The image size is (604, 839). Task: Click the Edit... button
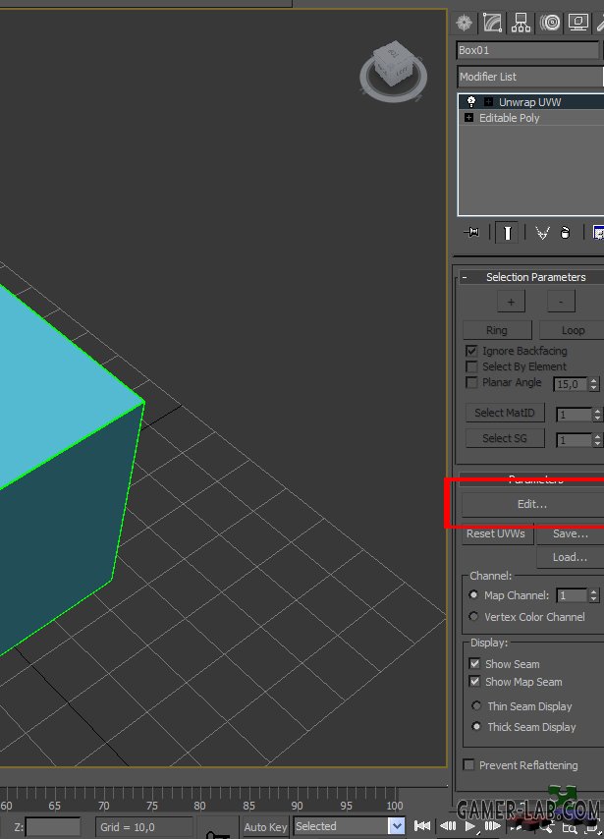coord(532,504)
